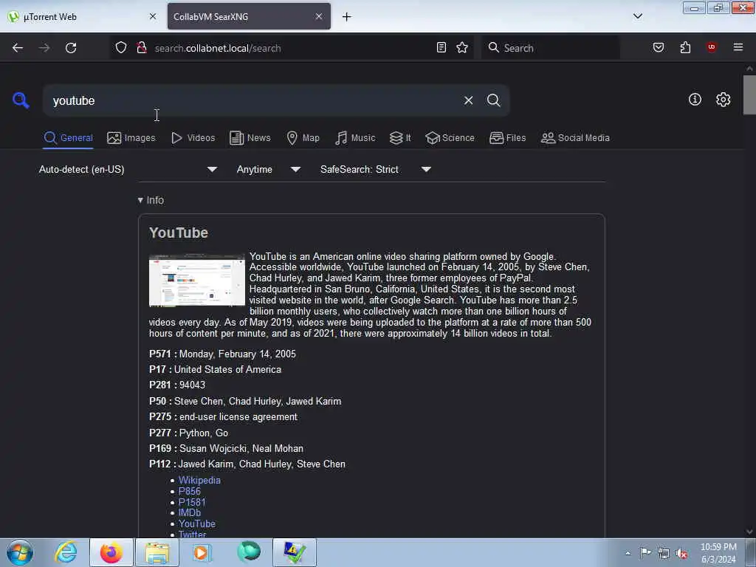Image resolution: width=756 pixels, height=567 pixels.
Task: Launch Internet Explorer from taskbar
Action: click(66, 552)
